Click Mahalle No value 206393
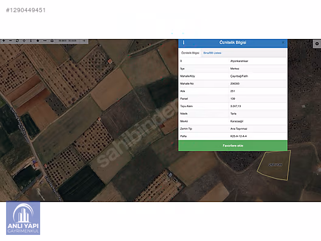 (x=235, y=83)
